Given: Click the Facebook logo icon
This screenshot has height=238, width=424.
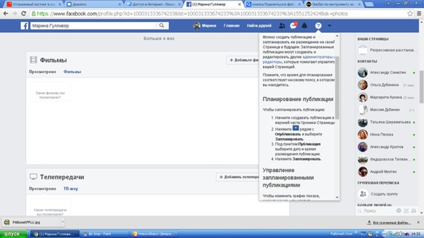Looking at the screenshot, I should [24, 25].
